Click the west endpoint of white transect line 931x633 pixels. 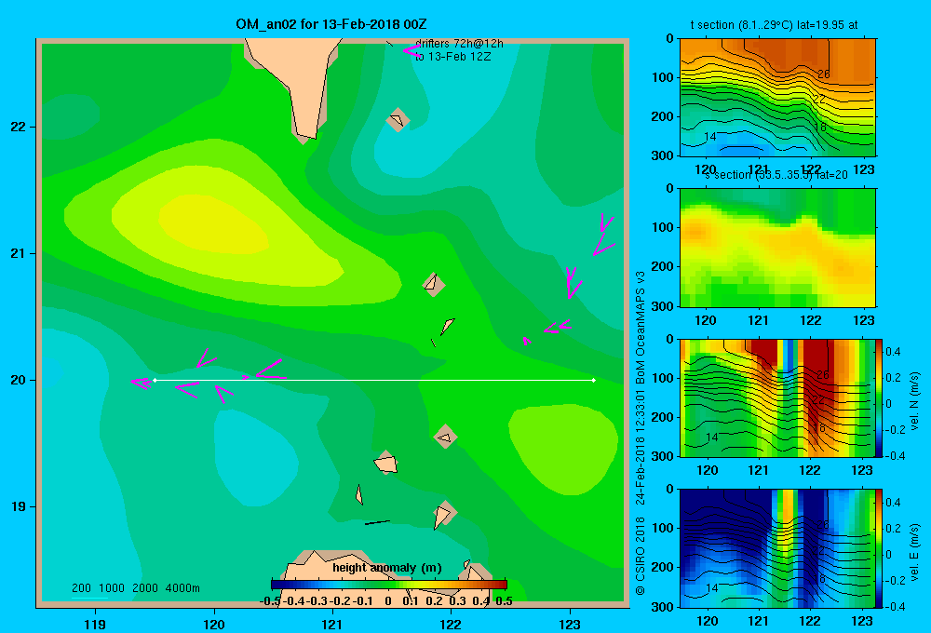click(x=155, y=380)
